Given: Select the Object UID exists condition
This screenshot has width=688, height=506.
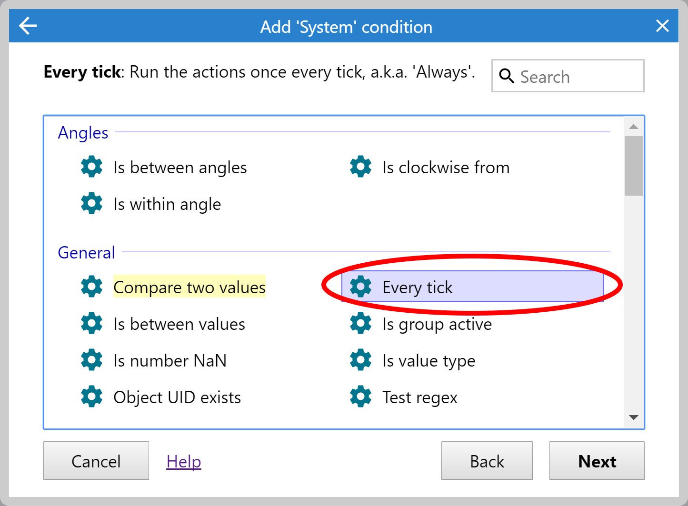Looking at the screenshot, I should 177,397.
